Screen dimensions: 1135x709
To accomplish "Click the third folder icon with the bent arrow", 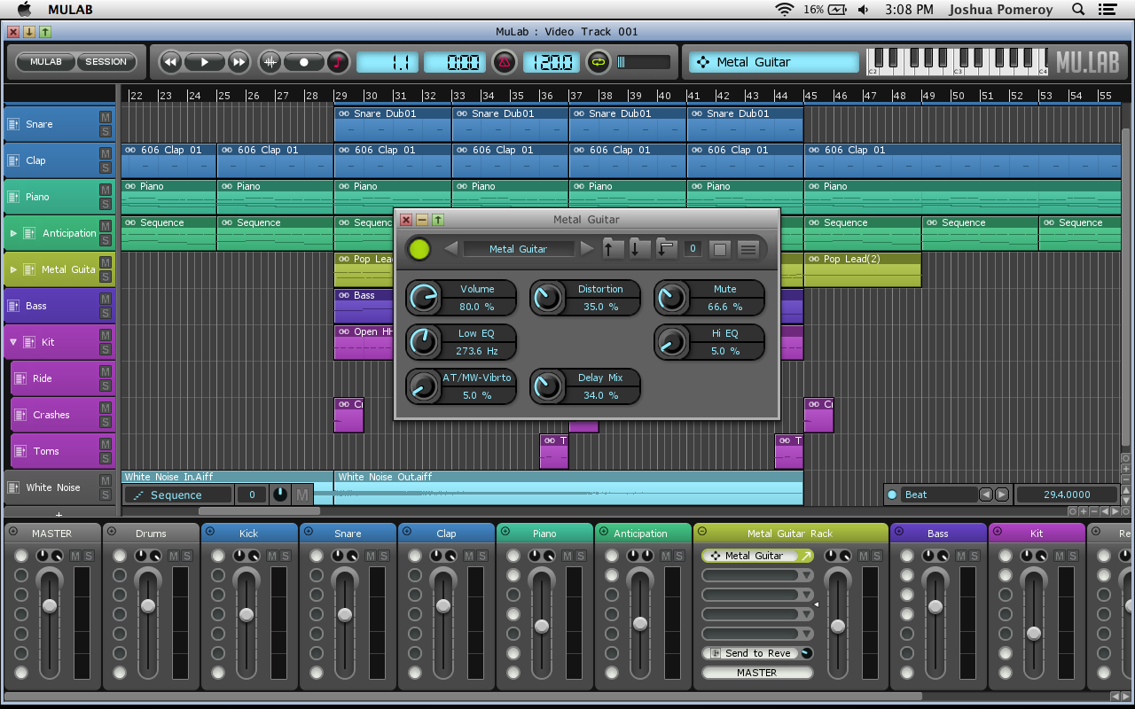I will pyautogui.click(x=667, y=249).
